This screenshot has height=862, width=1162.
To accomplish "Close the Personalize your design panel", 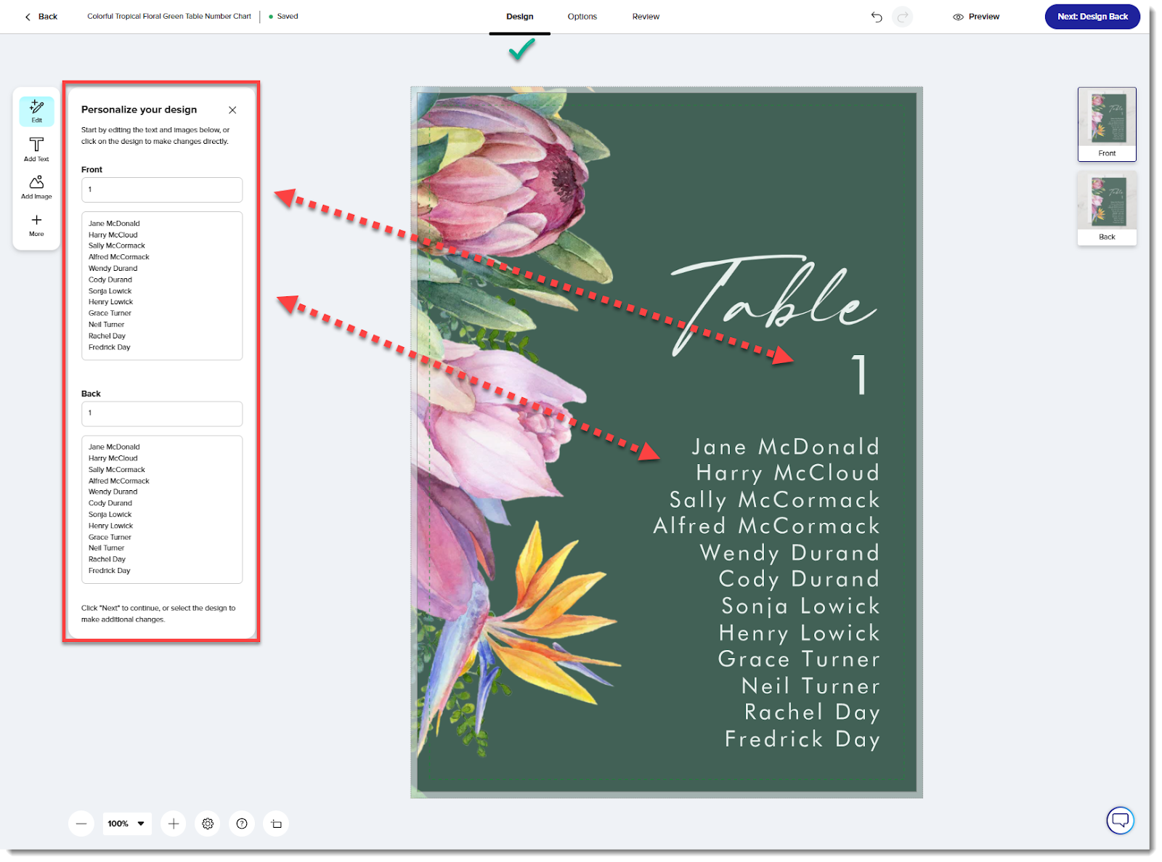I will point(232,110).
